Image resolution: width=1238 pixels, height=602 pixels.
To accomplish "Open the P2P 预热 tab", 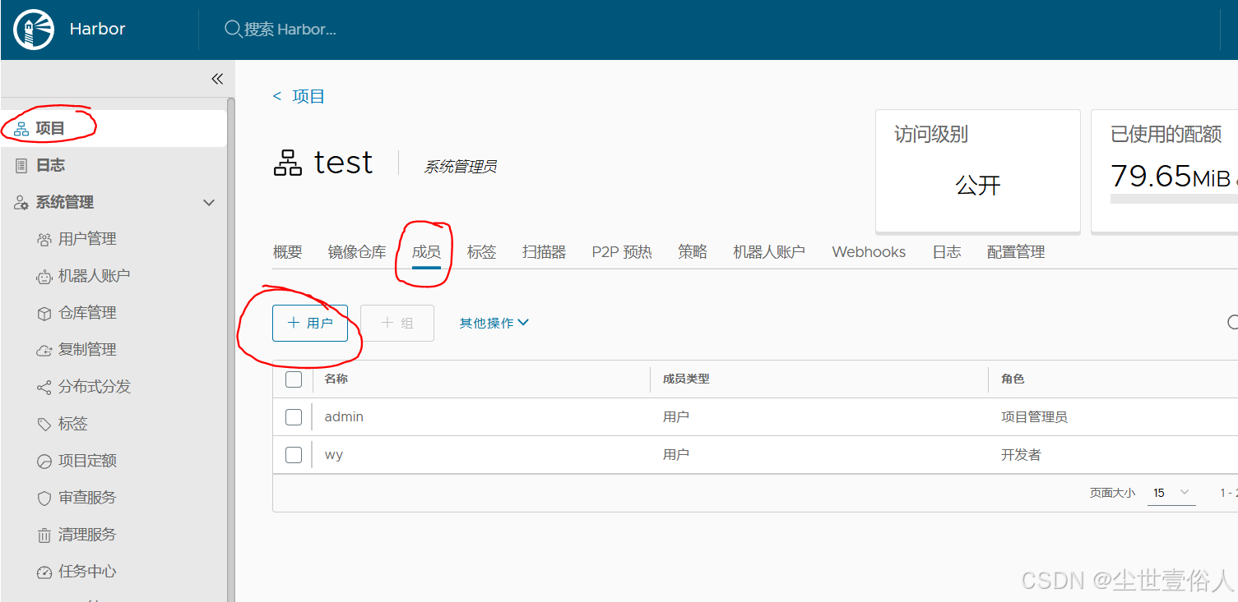I will click(622, 252).
